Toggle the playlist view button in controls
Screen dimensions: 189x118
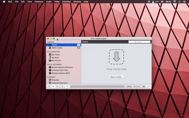coord(67,86)
